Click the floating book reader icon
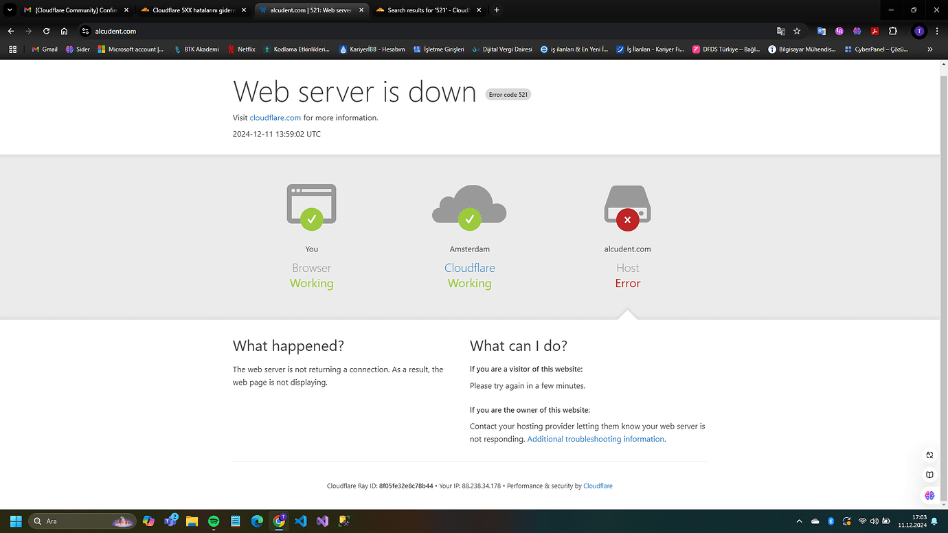This screenshot has width=948, height=533. 929,475
